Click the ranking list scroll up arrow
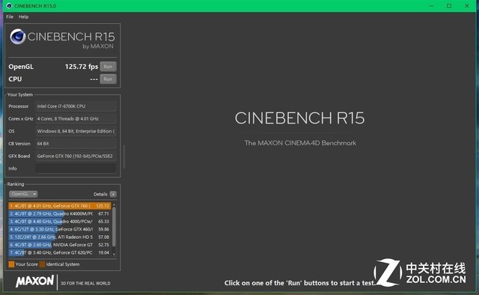The width and height of the screenshot is (479, 295). point(114,204)
